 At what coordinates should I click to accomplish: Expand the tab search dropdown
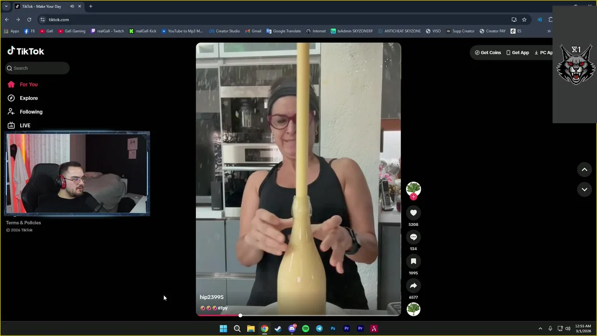[6, 7]
